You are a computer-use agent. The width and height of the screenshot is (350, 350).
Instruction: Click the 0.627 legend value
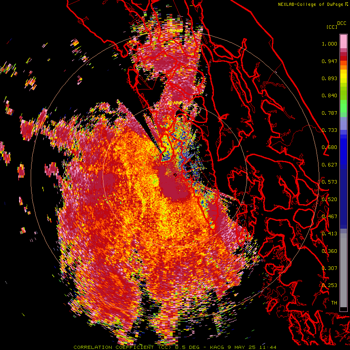coord(329,165)
